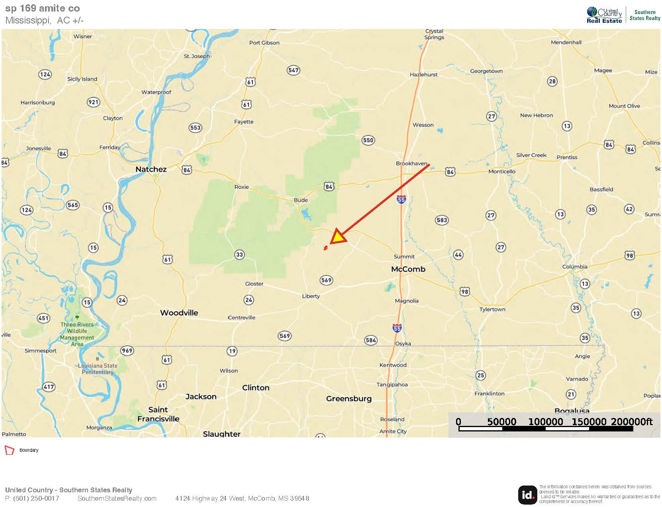Select the McComb city label
This screenshot has height=507, width=662.
click(408, 269)
